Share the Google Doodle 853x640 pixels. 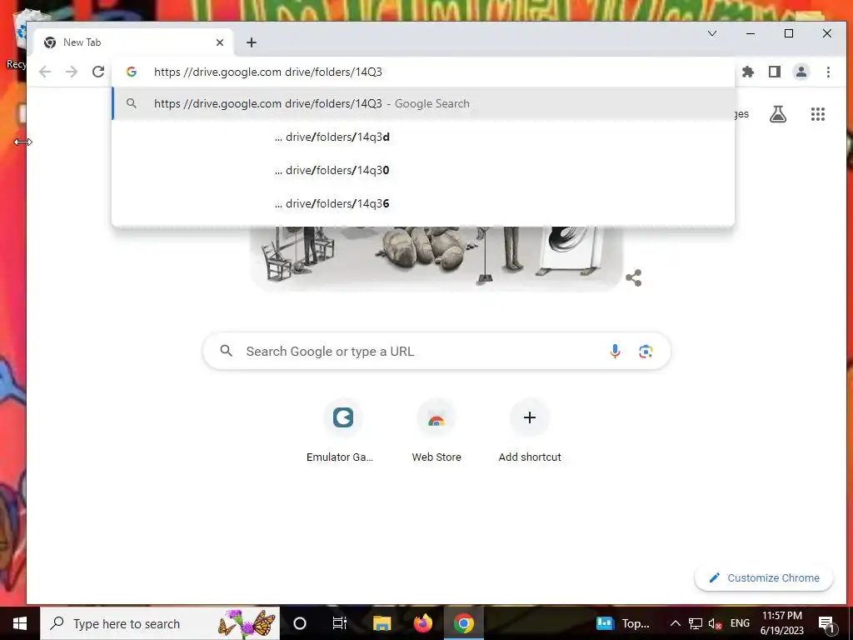[633, 278]
